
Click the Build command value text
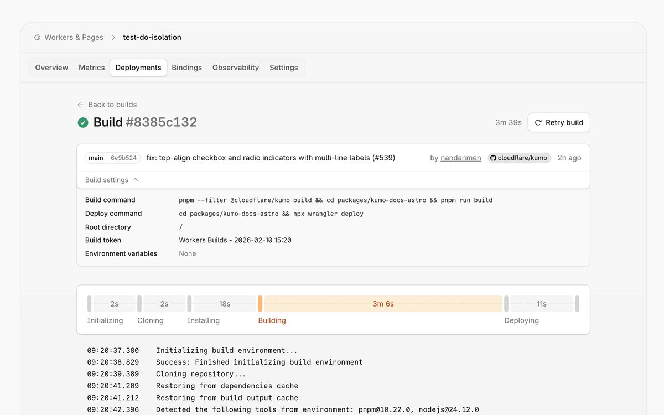(x=335, y=200)
